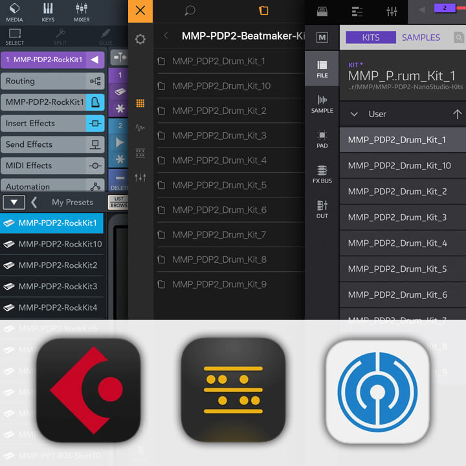Screen dimensions: 466x466
Task: Open the Cubasis app icon
Action: pyautogui.click(x=88, y=390)
